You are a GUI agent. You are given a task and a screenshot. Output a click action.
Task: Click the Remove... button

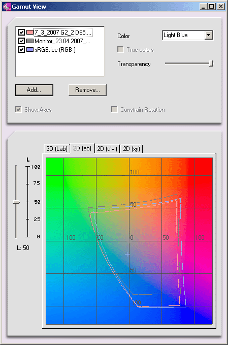tap(87, 90)
